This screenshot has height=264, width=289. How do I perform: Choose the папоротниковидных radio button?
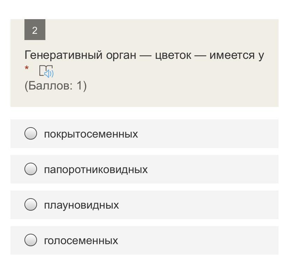[x=31, y=169]
